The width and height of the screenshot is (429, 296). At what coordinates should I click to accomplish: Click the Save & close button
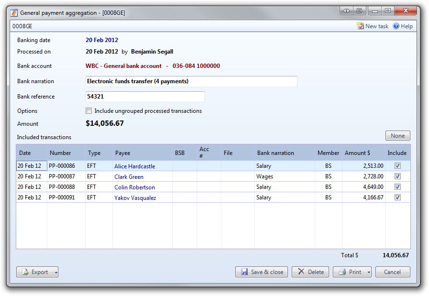click(262, 272)
